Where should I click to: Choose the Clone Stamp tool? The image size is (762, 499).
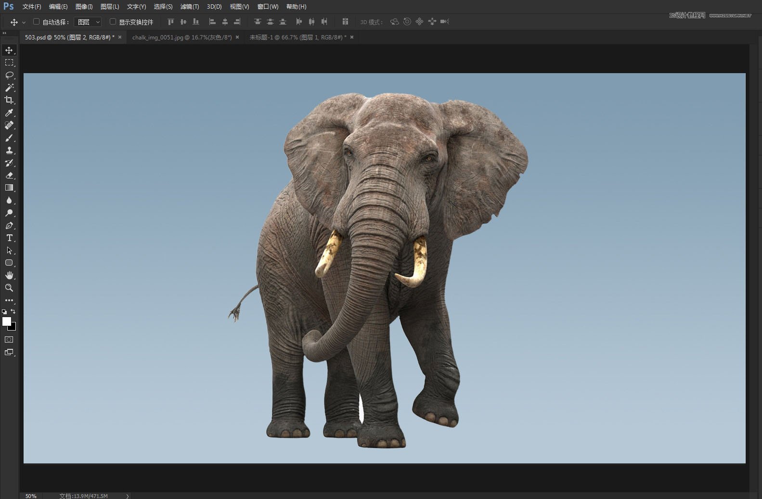click(x=9, y=150)
